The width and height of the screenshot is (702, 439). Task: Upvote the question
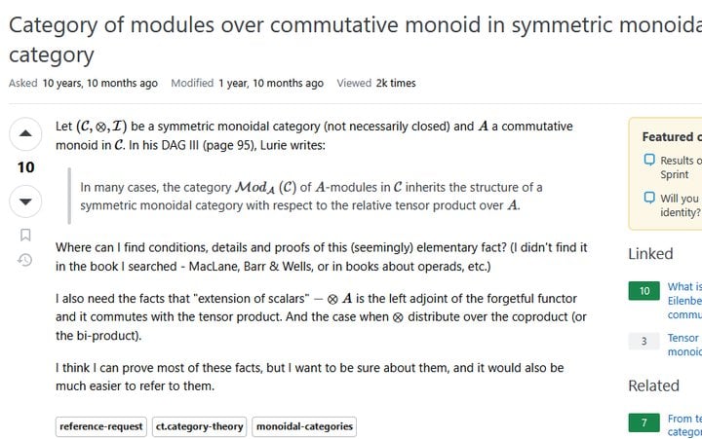pos(25,133)
